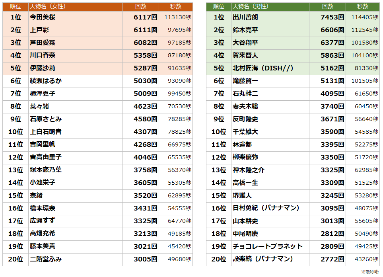Click the footnote ※敬称略
383x277 pixels.
[x=370, y=272]
